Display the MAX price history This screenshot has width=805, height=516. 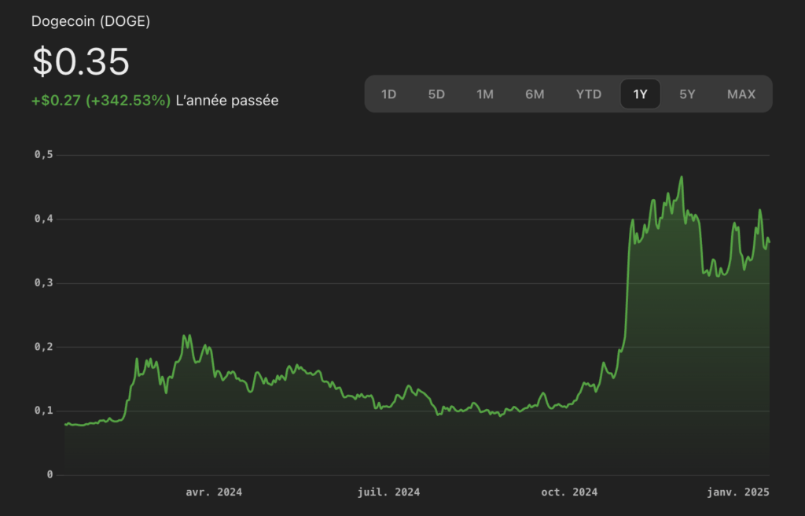[741, 94]
